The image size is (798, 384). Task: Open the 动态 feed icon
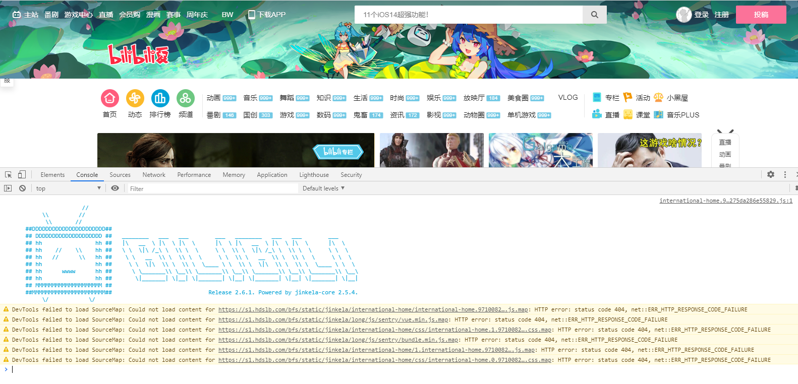tap(135, 98)
